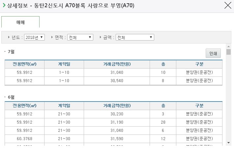Click the 30,540 price cell
Screen dimensions: 234x149
click(x=117, y=81)
